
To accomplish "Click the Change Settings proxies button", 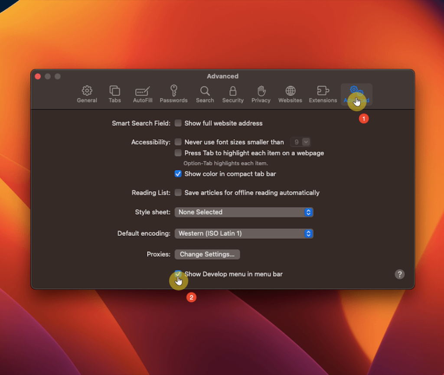I will point(207,254).
